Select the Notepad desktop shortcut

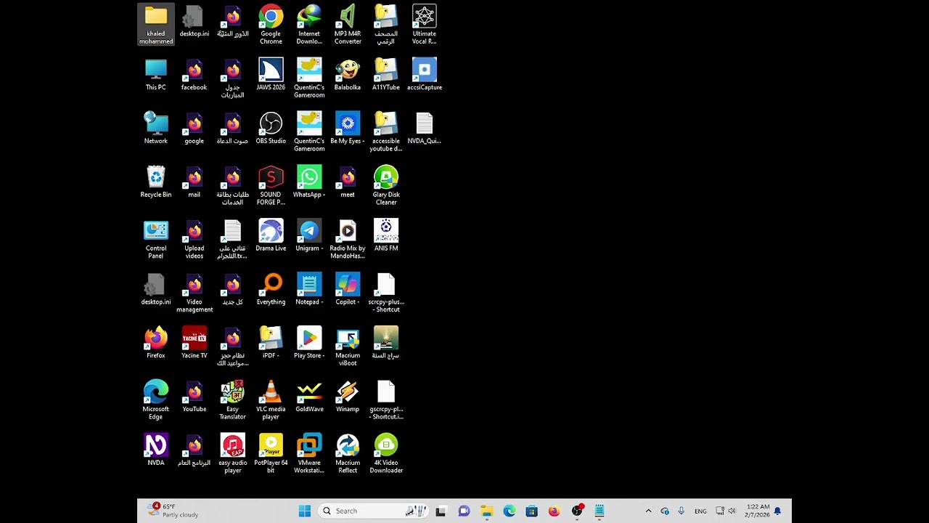[x=309, y=290]
